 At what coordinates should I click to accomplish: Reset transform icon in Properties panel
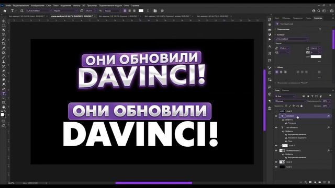pyautogui.click(x=320, y=29)
